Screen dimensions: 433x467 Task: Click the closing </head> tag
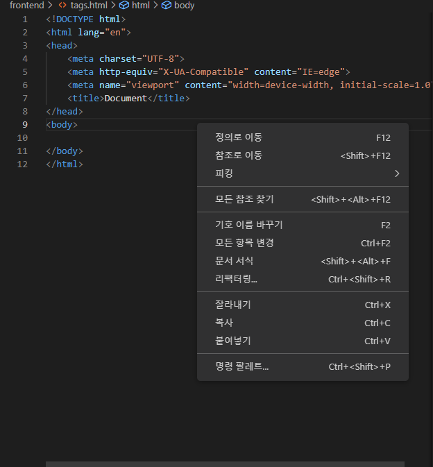coord(65,112)
